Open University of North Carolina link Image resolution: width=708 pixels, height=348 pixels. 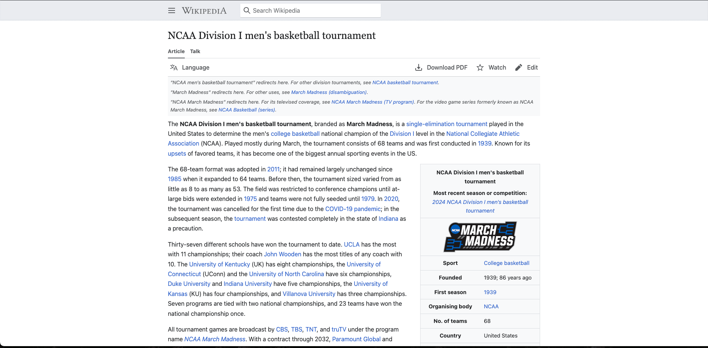tap(286, 274)
